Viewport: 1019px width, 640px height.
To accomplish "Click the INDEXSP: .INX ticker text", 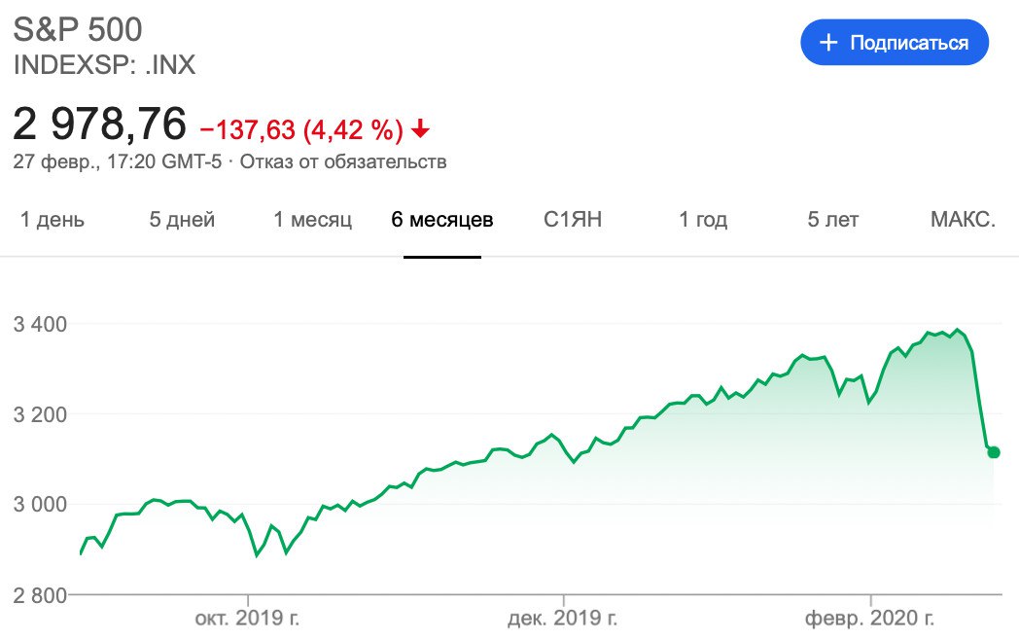I will pyautogui.click(x=104, y=66).
